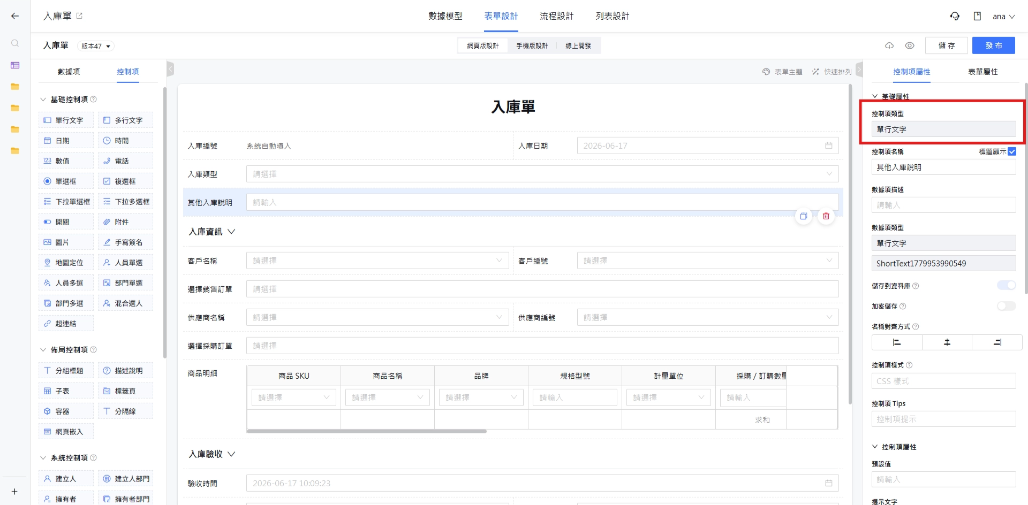Select the 超連結 control
This screenshot has height=505, width=1028.
[x=66, y=324]
